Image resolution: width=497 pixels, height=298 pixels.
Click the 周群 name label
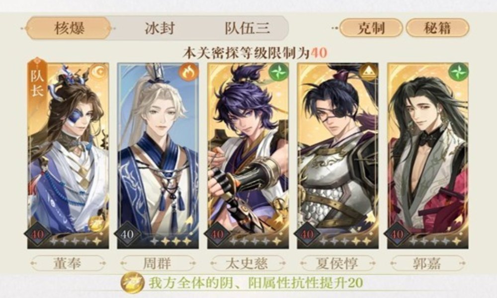pyautogui.click(x=158, y=263)
